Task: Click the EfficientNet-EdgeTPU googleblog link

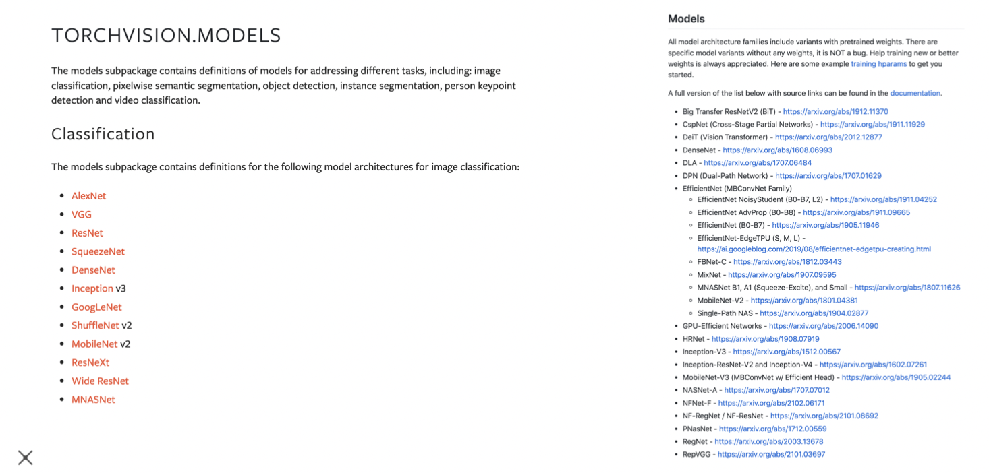Action: (x=814, y=249)
